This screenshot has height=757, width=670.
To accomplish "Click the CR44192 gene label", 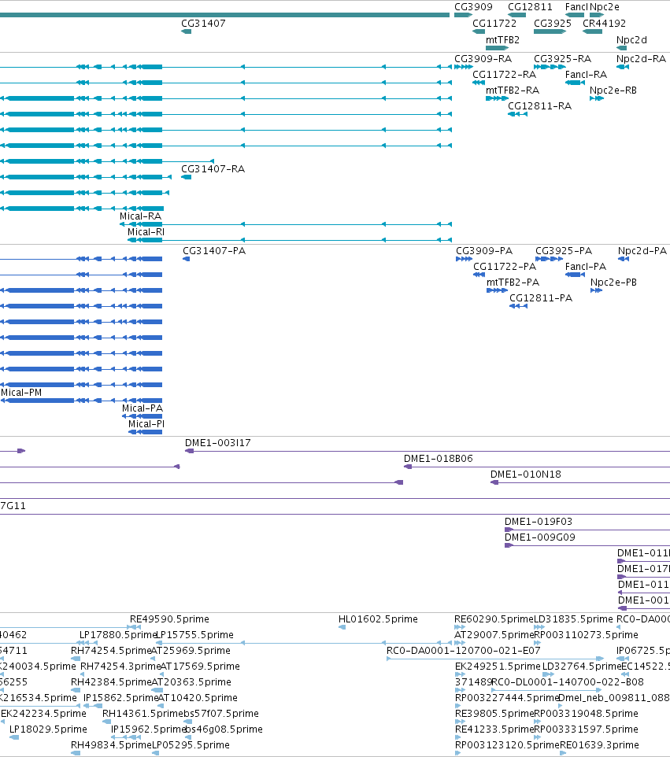I will (604, 24).
